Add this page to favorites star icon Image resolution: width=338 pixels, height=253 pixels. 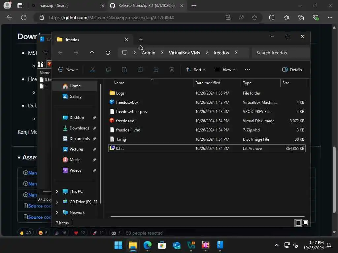point(254,17)
